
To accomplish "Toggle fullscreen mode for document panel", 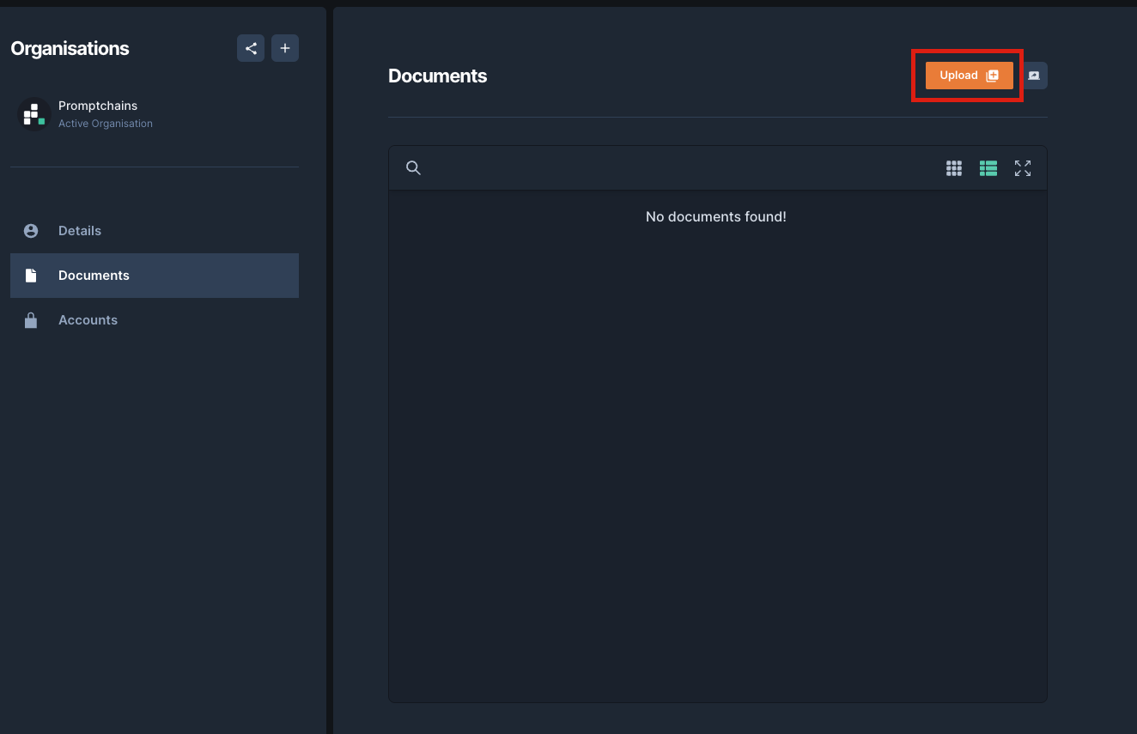I will coord(1022,167).
